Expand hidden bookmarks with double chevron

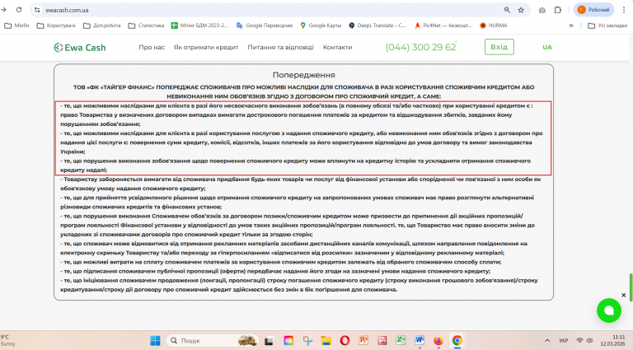coord(571,26)
